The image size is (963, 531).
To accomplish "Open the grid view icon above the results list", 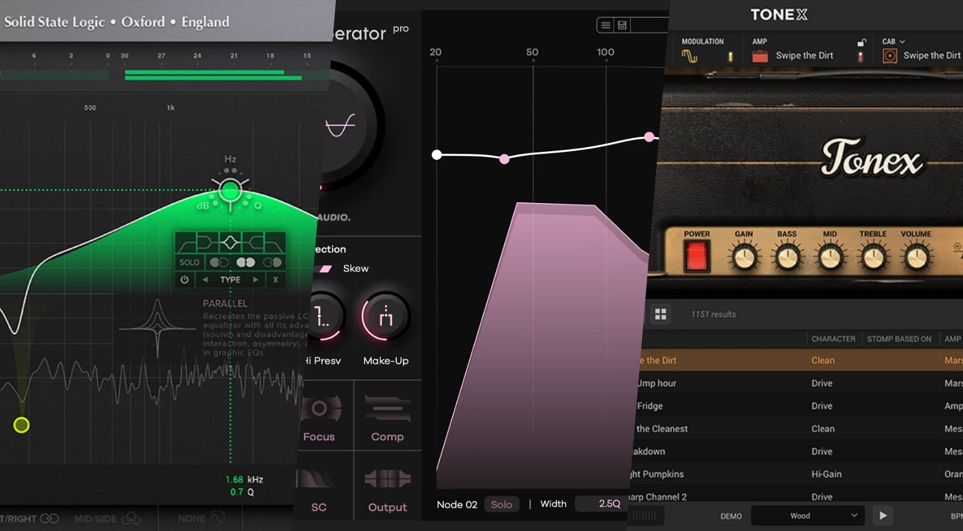I will (x=661, y=314).
